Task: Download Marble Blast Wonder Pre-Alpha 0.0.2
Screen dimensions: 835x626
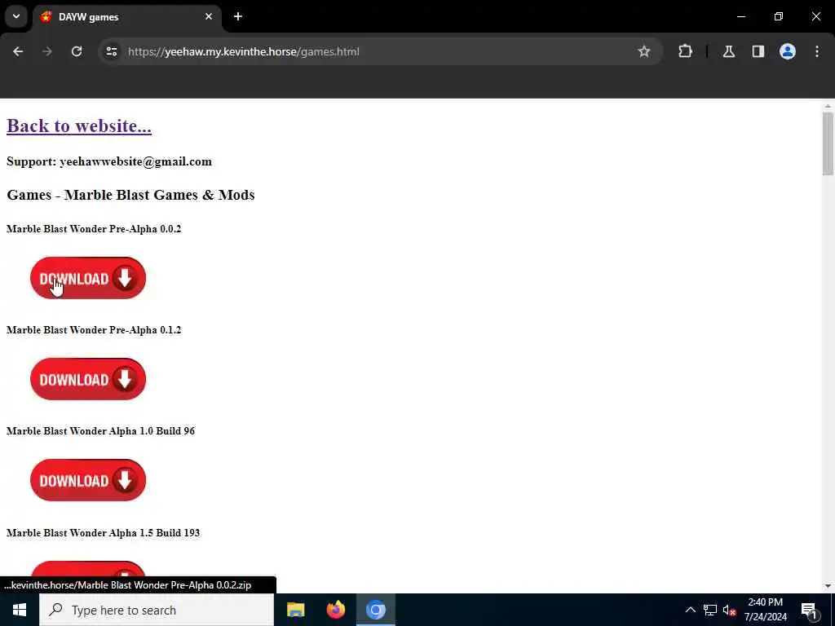Action: (88, 278)
